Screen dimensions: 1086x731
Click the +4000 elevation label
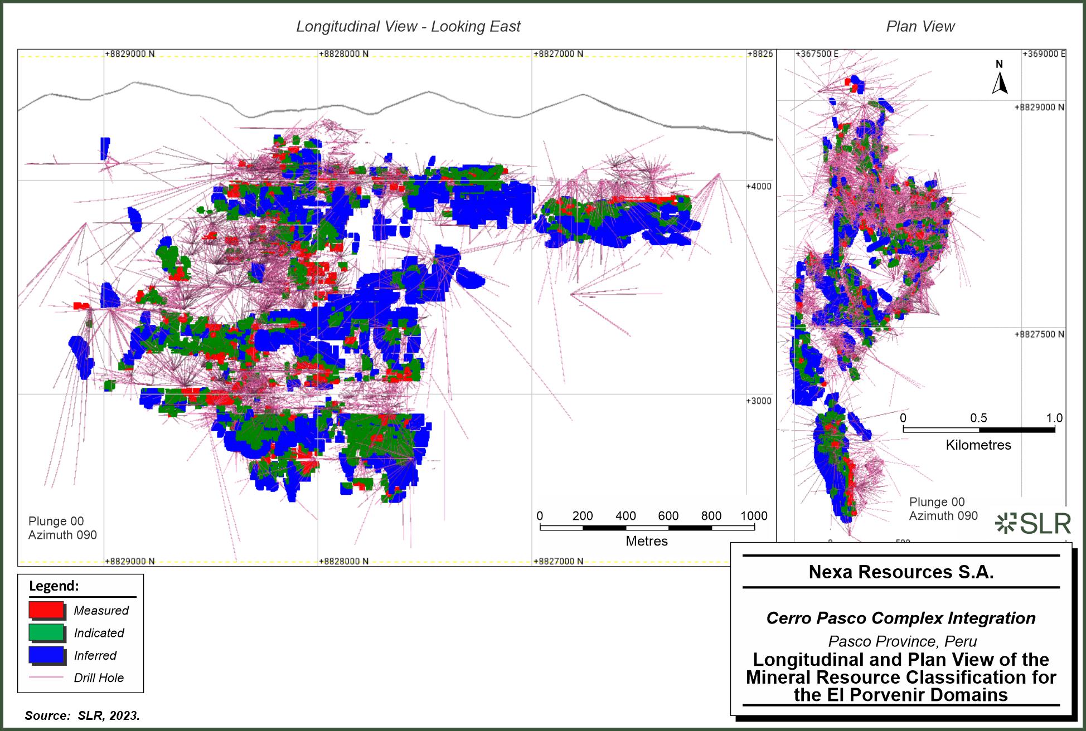point(759,186)
